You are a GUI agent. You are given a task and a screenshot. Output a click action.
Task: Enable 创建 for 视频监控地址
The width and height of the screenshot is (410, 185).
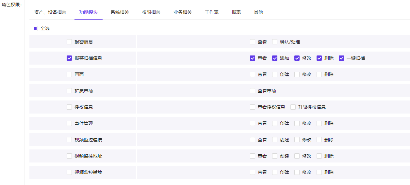[x=275, y=156]
